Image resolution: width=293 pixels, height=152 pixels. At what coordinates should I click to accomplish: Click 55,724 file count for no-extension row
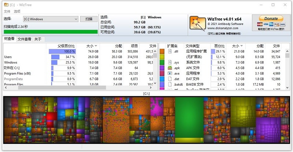pos(276,57)
